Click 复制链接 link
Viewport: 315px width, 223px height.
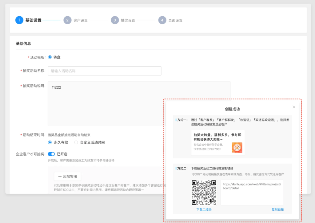pos(277,209)
